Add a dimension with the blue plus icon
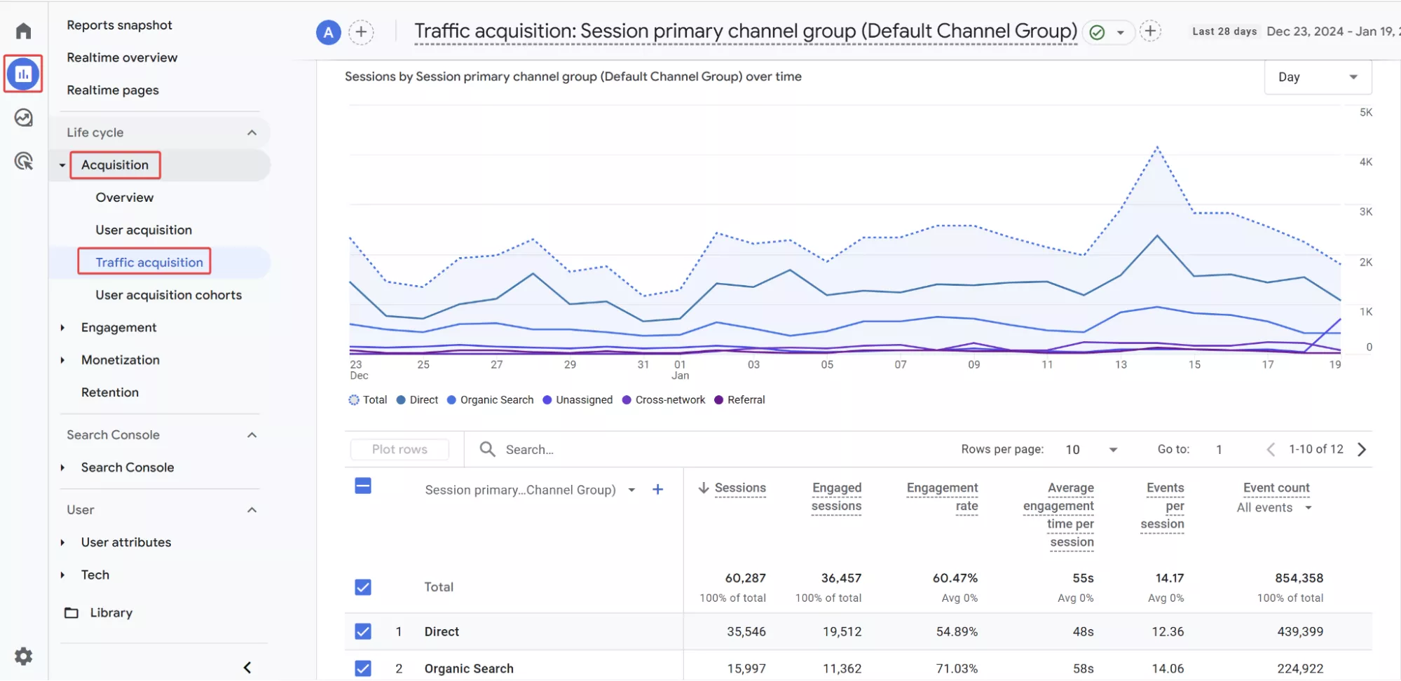The height and width of the screenshot is (681, 1401). (657, 490)
